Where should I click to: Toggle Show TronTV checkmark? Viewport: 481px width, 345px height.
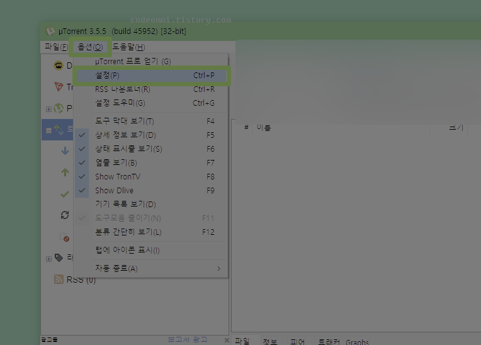82,177
